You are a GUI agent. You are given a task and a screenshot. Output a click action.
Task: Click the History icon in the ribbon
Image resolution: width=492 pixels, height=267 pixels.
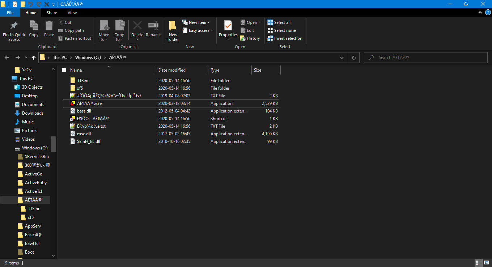250,38
